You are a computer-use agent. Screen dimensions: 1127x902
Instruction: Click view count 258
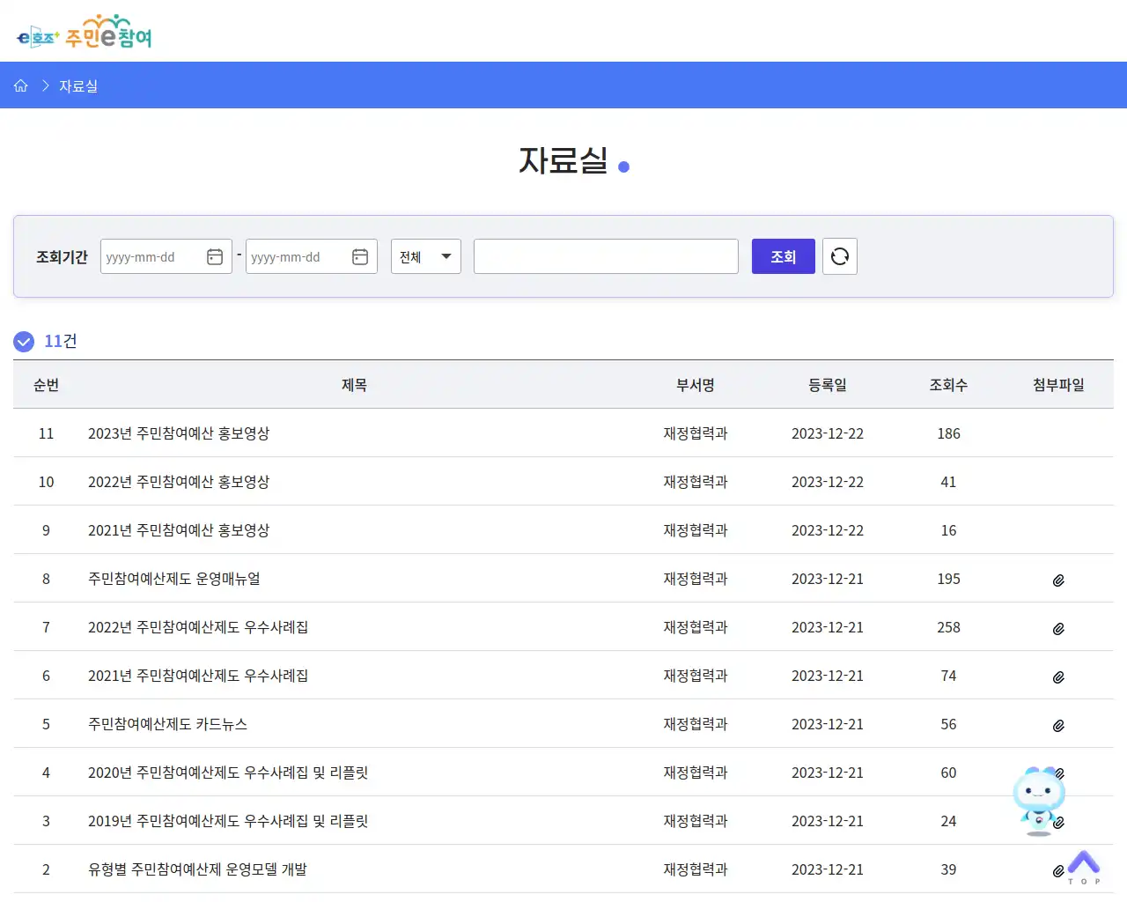(948, 627)
